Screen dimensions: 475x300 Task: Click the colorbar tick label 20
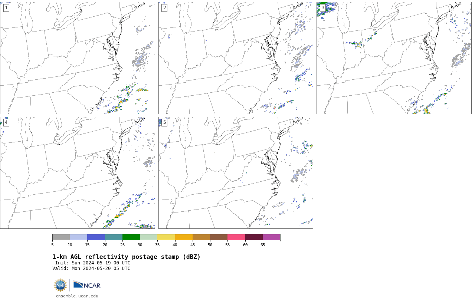[x=105, y=245]
